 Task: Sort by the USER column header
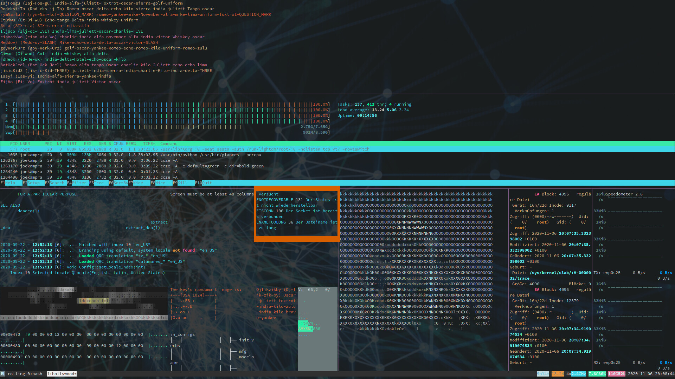pyautogui.click(x=25, y=144)
